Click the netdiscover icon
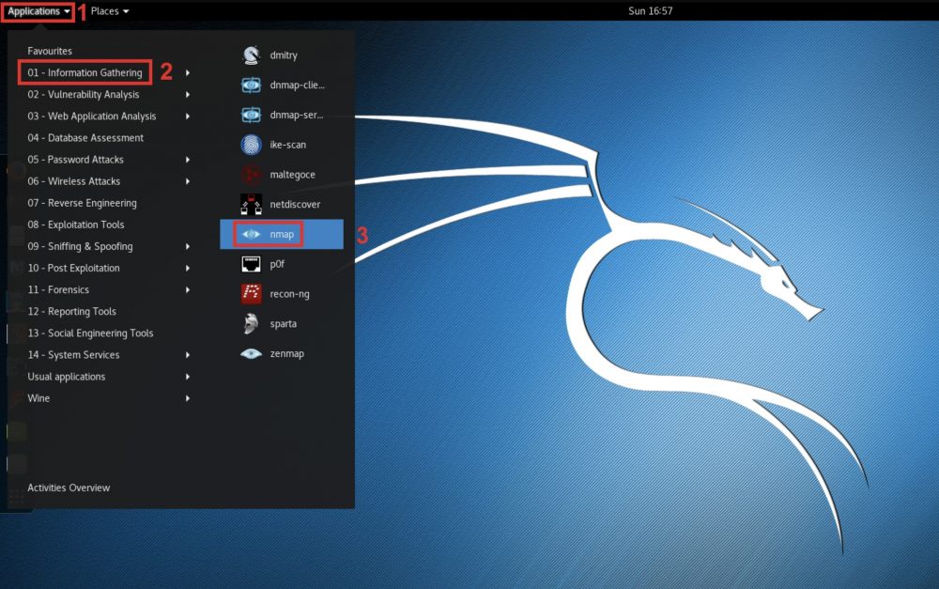The image size is (939, 589). (251, 204)
